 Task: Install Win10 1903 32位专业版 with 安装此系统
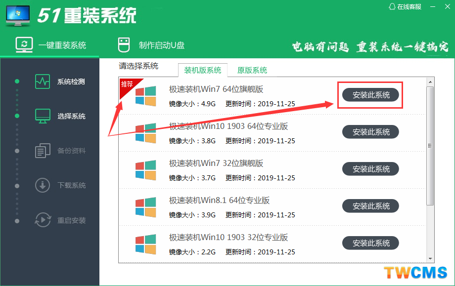coord(370,243)
